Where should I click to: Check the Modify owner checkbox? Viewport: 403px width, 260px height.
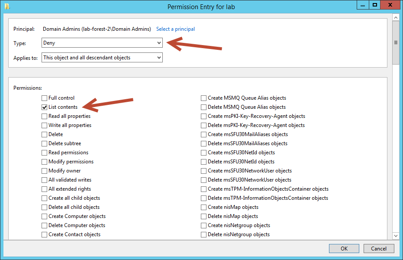[x=45, y=171]
